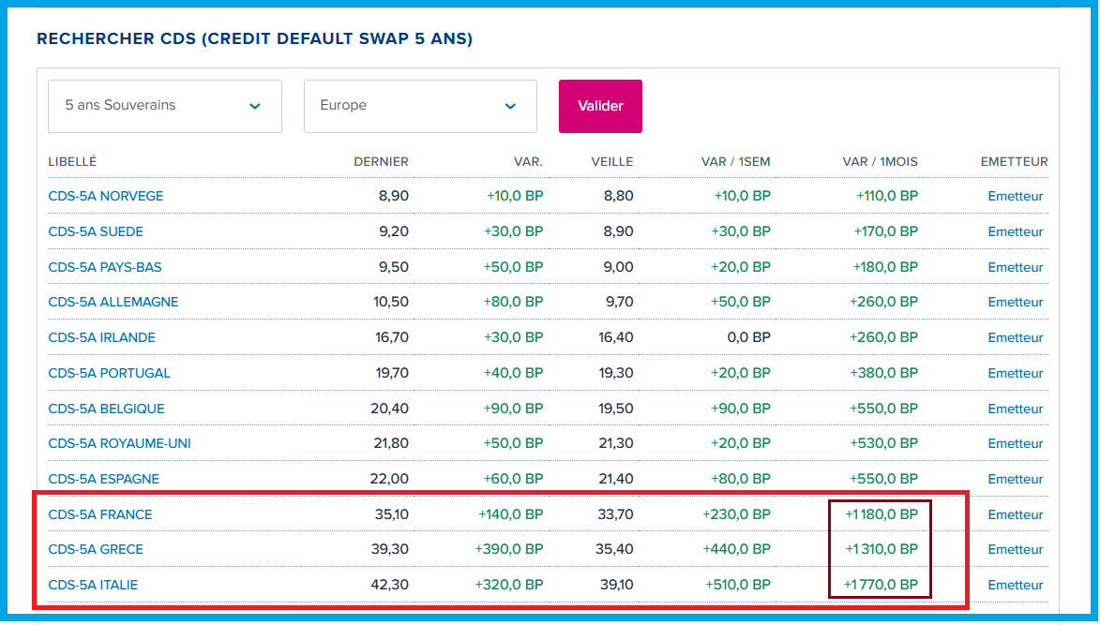Expand the Europe region dropdown

point(419,106)
